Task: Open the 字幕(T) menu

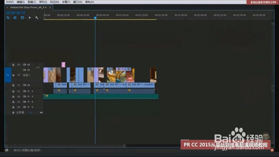Action: pos(66,2)
